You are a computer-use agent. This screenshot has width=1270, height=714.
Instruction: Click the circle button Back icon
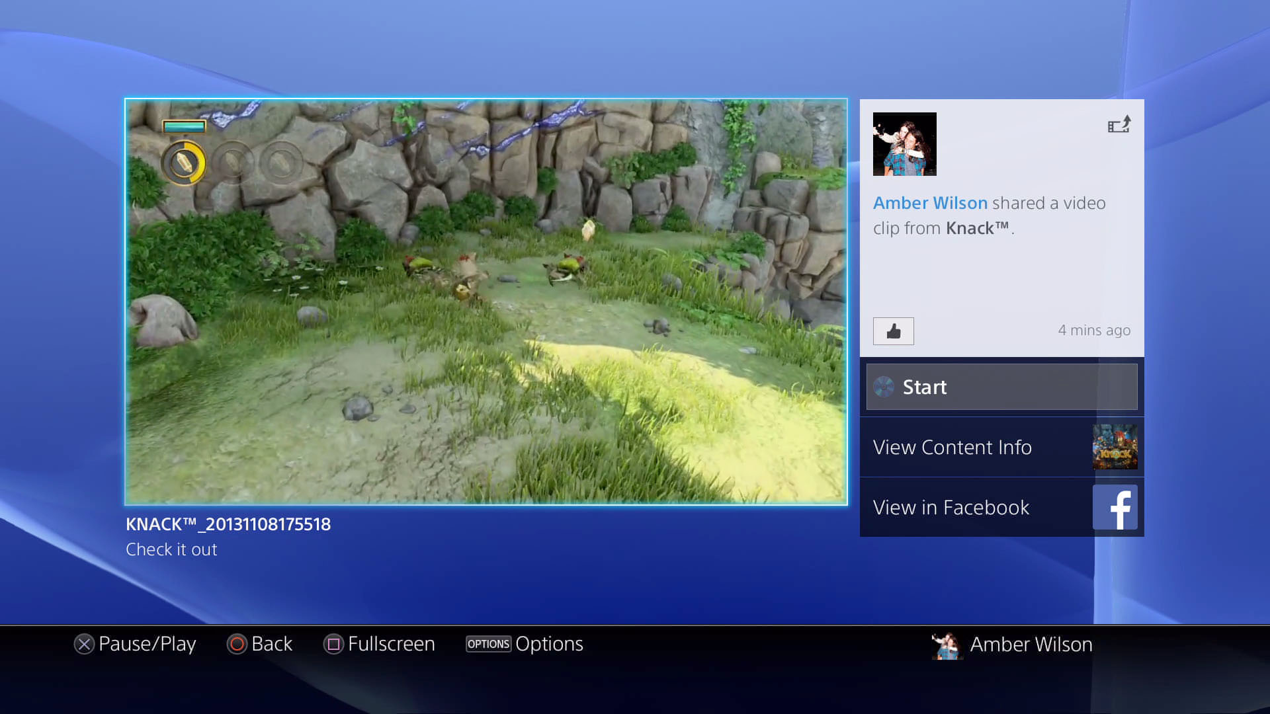click(237, 644)
